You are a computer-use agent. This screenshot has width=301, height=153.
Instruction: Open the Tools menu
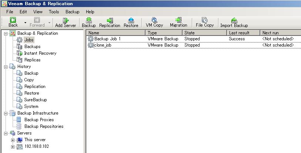click(x=54, y=12)
